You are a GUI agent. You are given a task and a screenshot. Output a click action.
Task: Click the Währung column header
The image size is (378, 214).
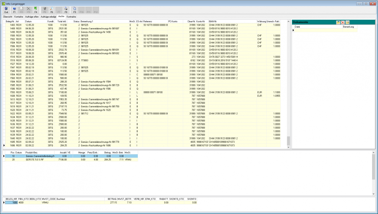click(261, 21)
